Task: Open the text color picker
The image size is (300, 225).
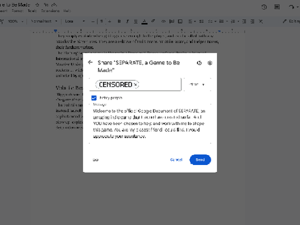Action: pyautogui.click(x=144, y=21)
